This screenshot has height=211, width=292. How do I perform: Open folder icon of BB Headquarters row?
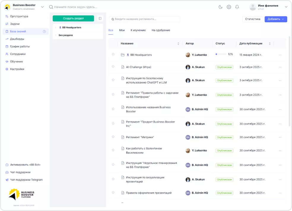click(x=123, y=55)
